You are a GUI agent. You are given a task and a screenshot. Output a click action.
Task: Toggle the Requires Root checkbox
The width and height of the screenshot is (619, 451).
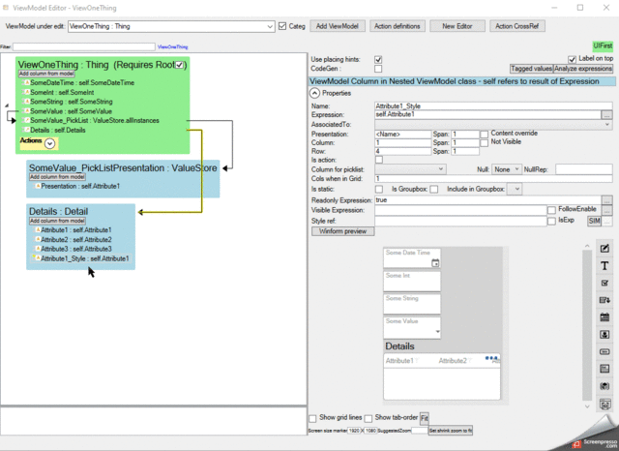point(179,65)
